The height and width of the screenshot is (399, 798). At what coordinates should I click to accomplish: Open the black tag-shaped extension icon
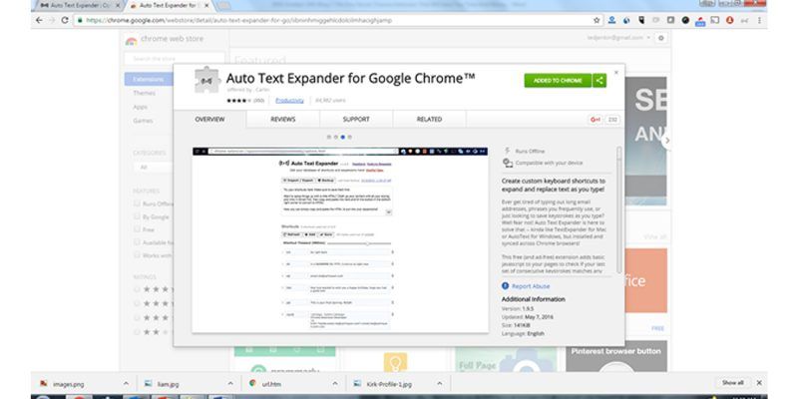pos(641,20)
